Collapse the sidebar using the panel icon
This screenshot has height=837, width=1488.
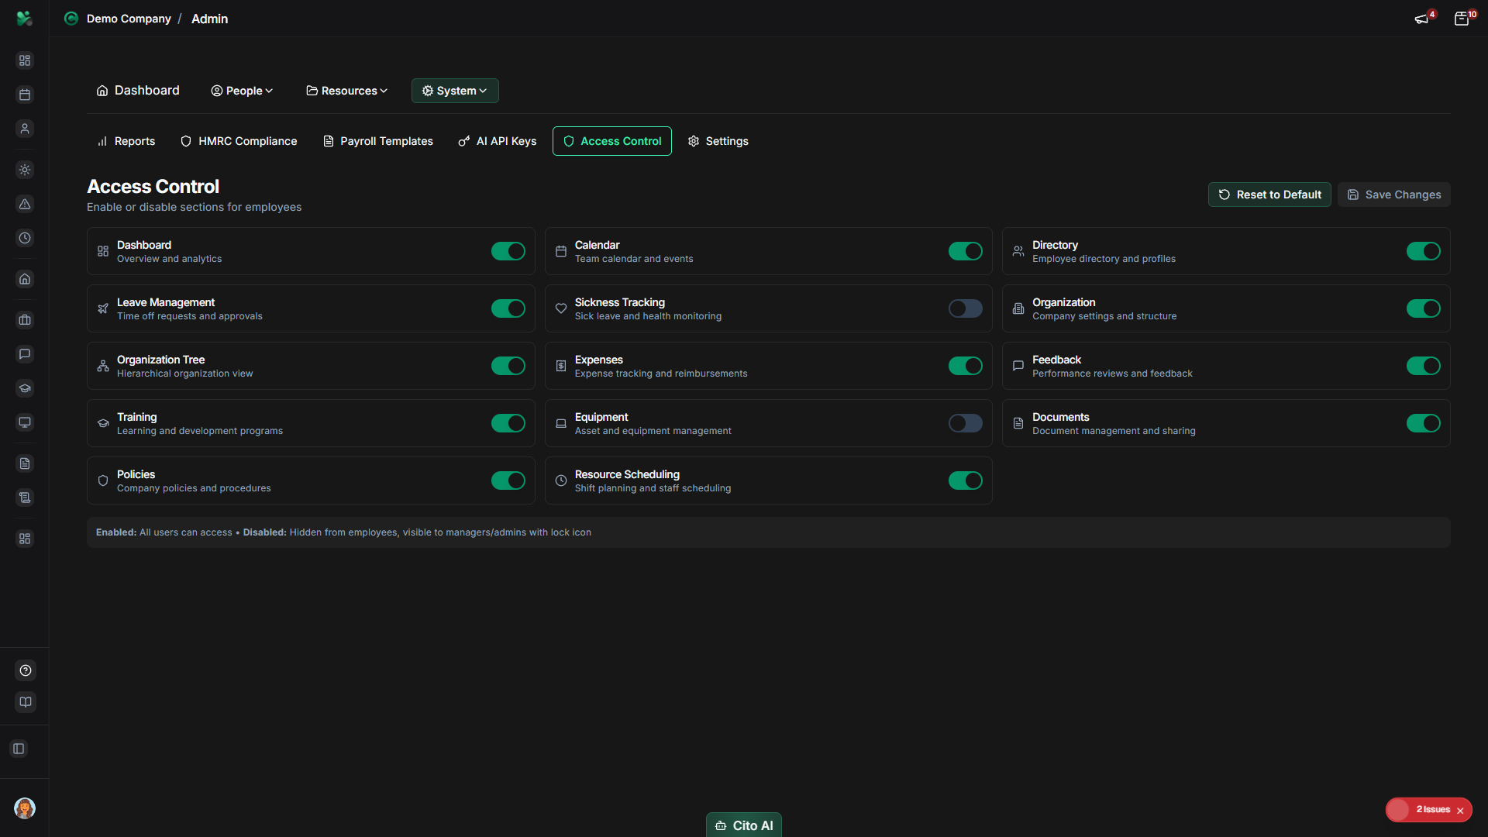tap(19, 749)
